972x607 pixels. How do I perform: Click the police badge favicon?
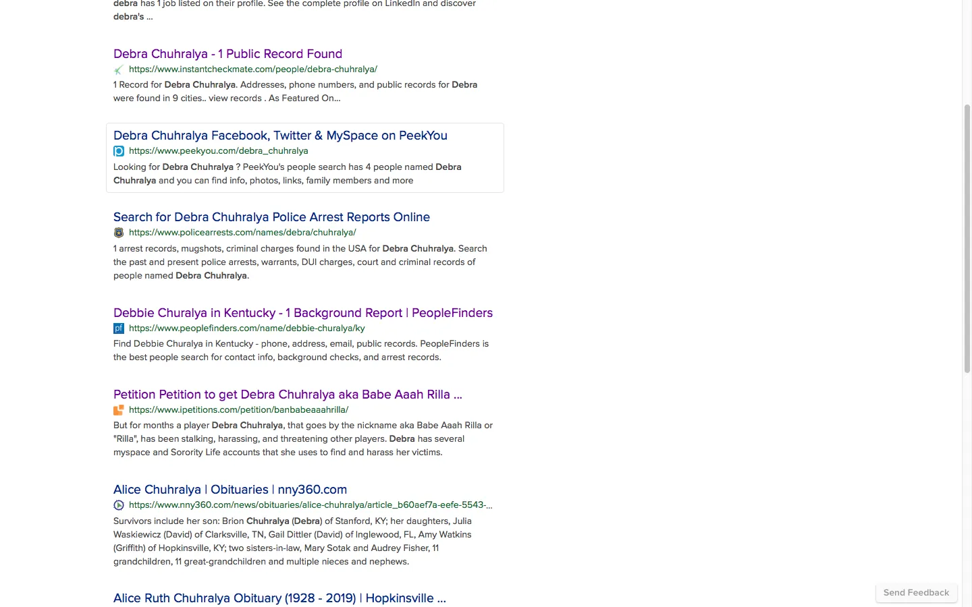tap(119, 233)
